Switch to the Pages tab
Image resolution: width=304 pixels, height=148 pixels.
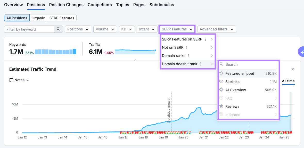139,5
